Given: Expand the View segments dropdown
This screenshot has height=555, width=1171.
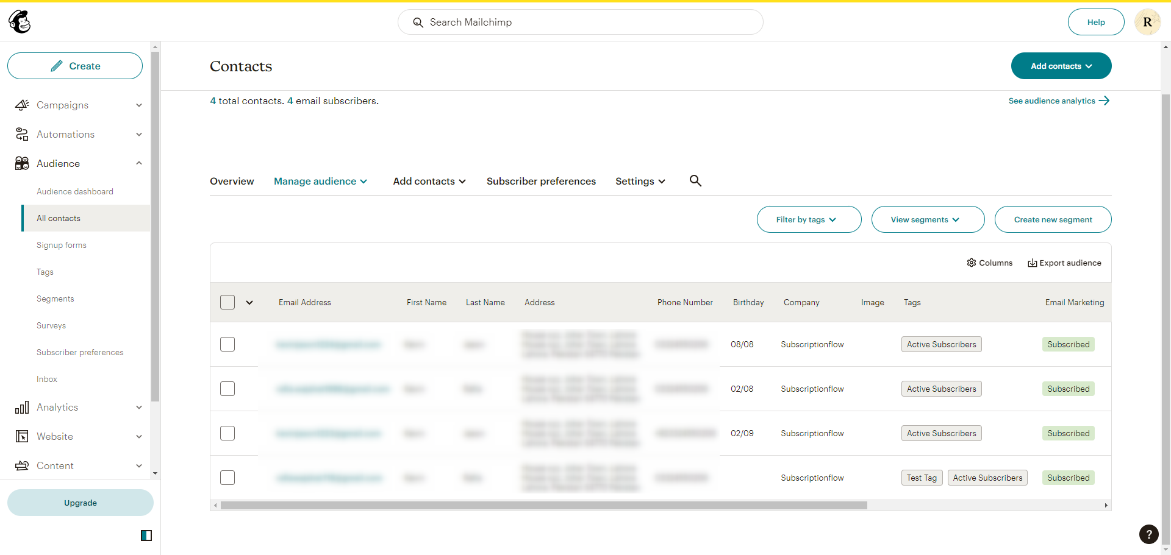Looking at the screenshot, I should coord(928,219).
